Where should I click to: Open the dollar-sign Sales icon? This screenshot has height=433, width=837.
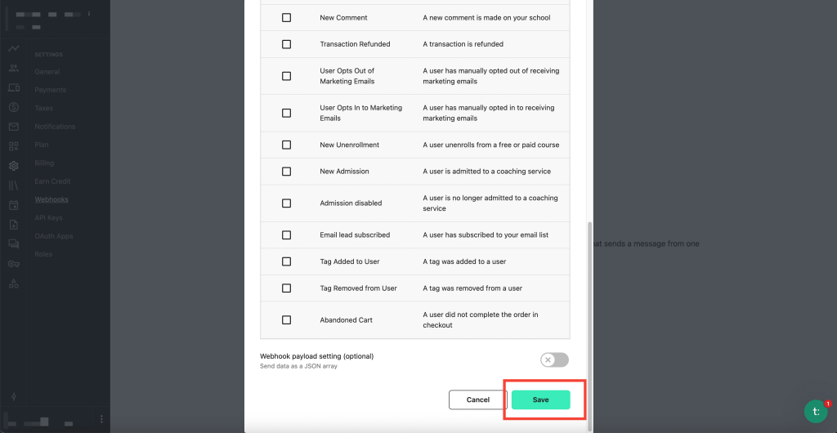14,107
